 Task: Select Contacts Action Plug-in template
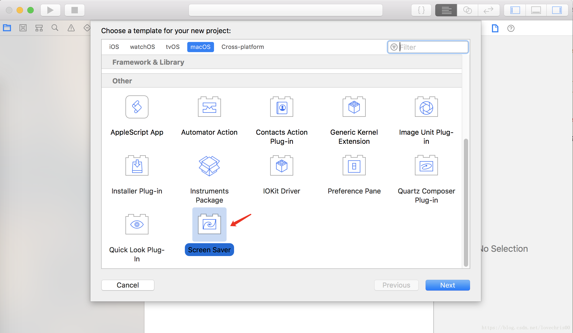pos(281,107)
